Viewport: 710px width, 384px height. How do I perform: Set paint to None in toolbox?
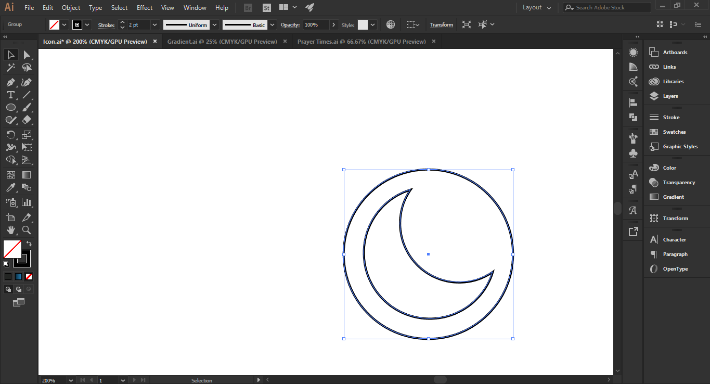pyautogui.click(x=29, y=277)
